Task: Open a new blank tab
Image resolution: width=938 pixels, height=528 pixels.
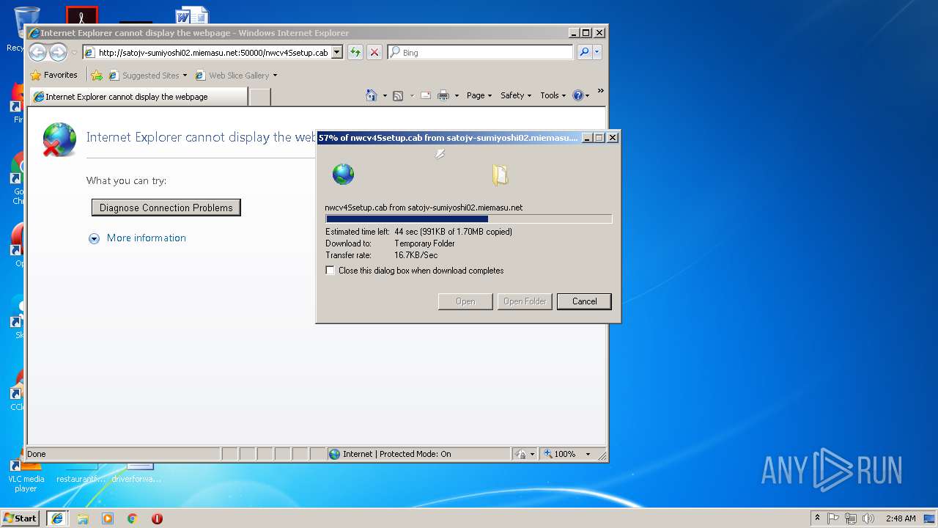Action: (x=260, y=97)
